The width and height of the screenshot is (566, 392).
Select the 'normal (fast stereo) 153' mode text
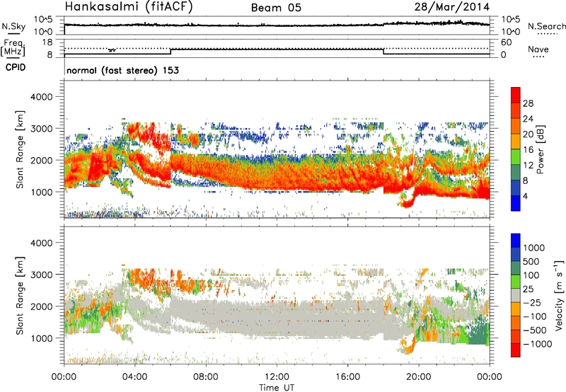click(122, 70)
